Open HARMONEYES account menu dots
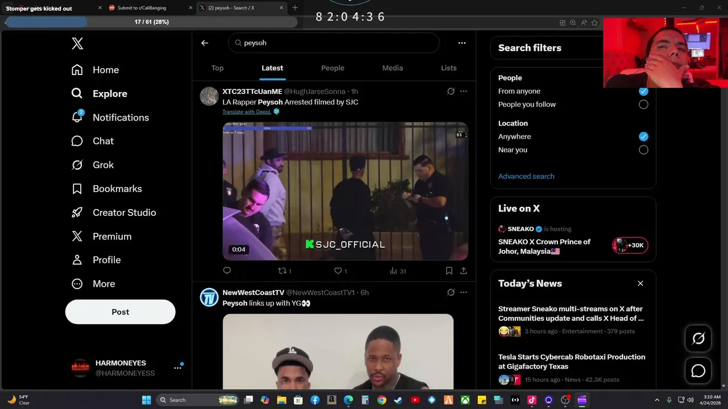The width and height of the screenshot is (728, 409). pyautogui.click(x=177, y=368)
